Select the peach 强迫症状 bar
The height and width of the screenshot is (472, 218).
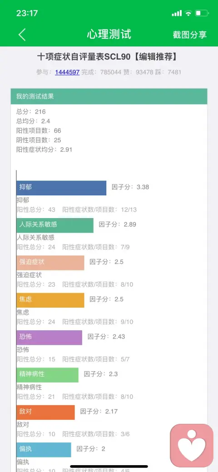point(50,263)
